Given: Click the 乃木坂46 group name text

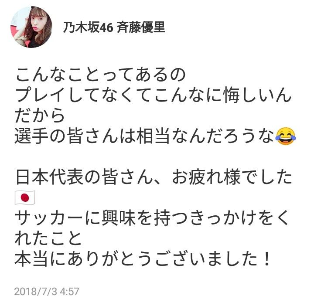Looking at the screenshot, I should (88, 27).
